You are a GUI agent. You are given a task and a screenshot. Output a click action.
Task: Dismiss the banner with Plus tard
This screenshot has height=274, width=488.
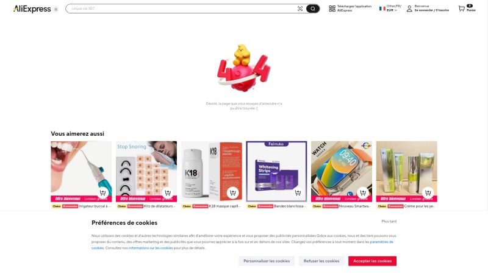(x=389, y=222)
